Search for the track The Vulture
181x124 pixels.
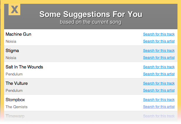[159, 83]
